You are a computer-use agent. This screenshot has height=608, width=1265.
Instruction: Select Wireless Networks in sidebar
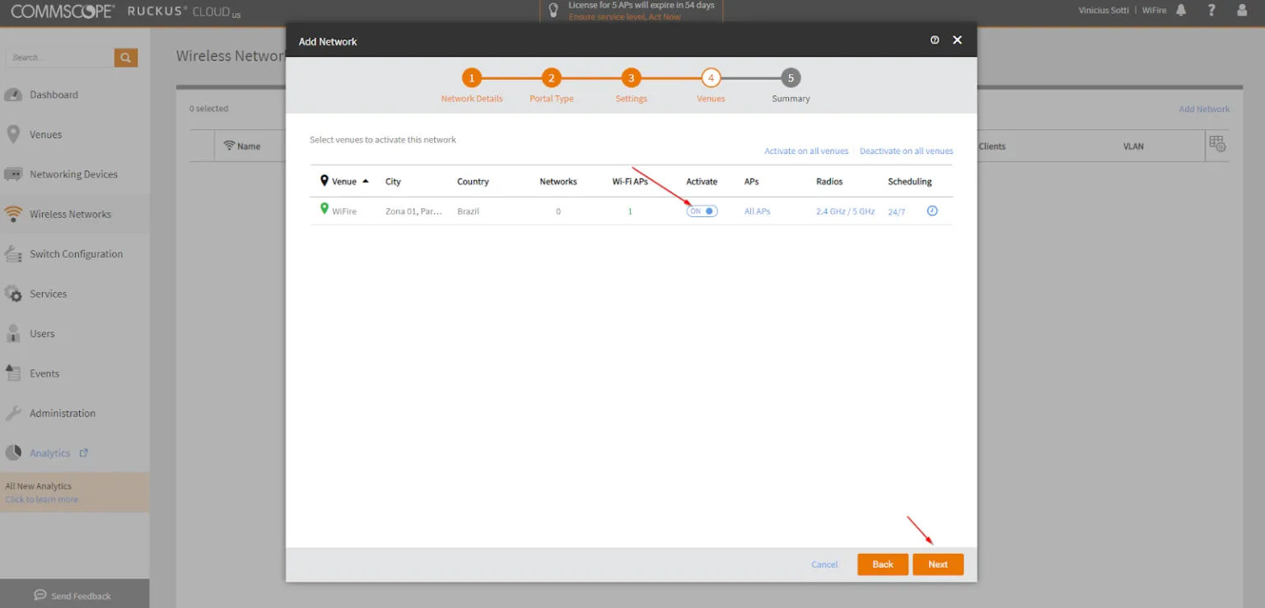(70, 214)
